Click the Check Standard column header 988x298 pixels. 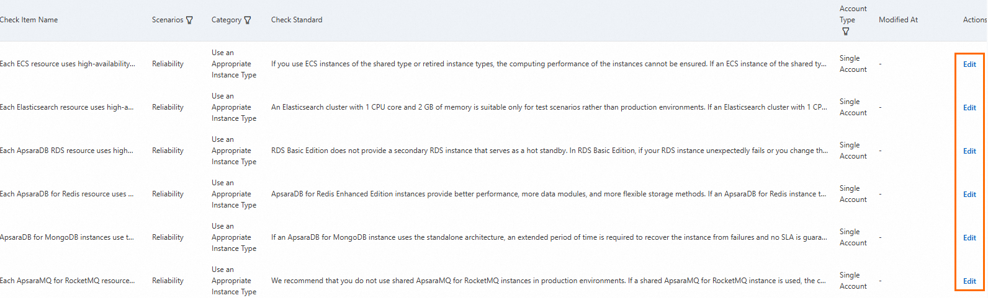pos(297,20)
